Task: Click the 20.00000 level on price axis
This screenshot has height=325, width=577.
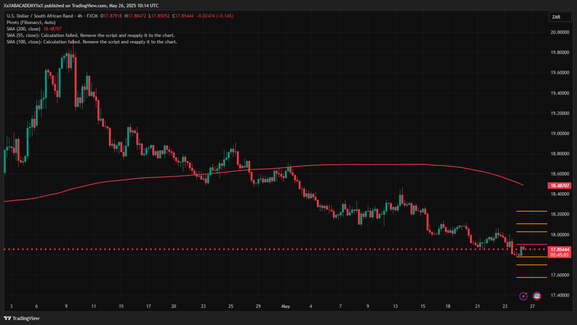Action: pyautogui.click(x=560, y=32)
